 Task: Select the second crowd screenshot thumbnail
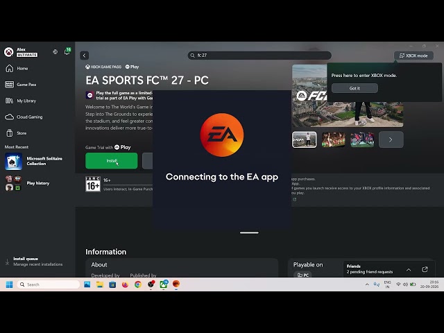tap(333, 139)
